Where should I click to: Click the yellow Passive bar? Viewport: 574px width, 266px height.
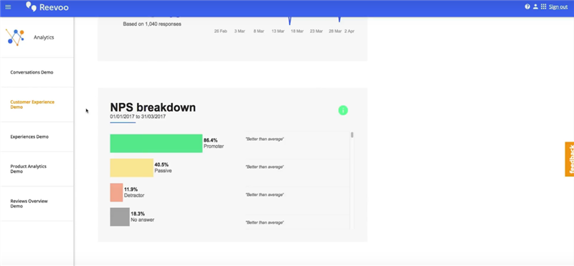tap(132, 168)
